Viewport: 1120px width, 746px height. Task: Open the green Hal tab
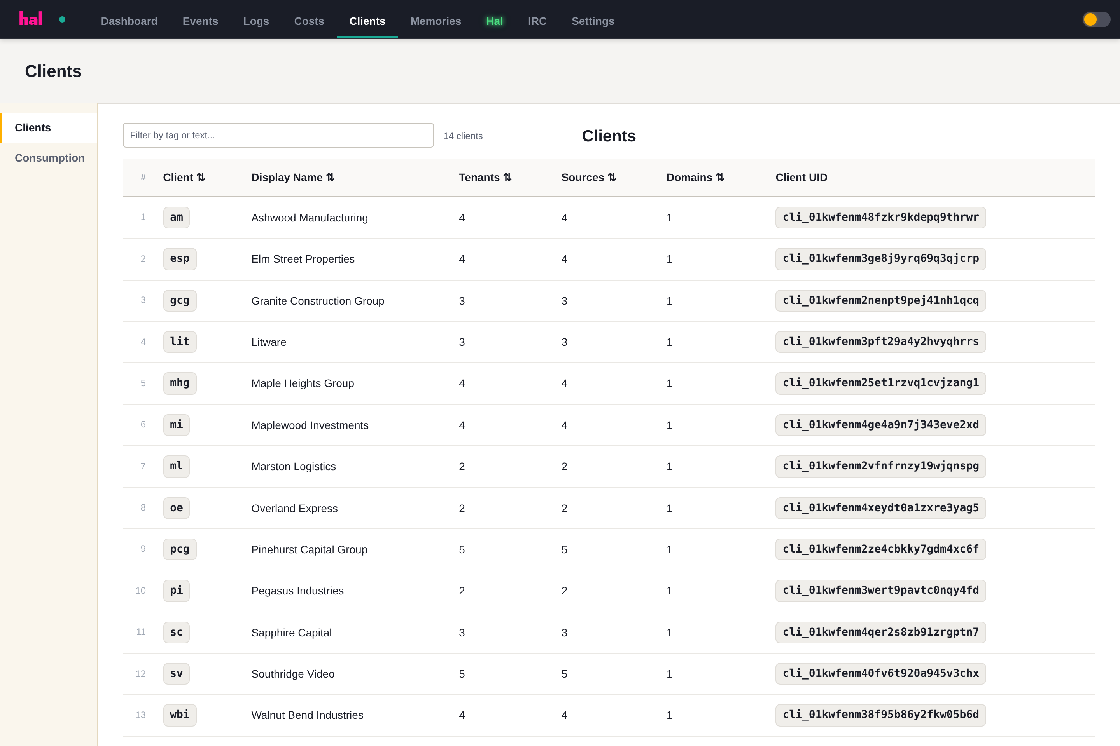pos(494,21)
